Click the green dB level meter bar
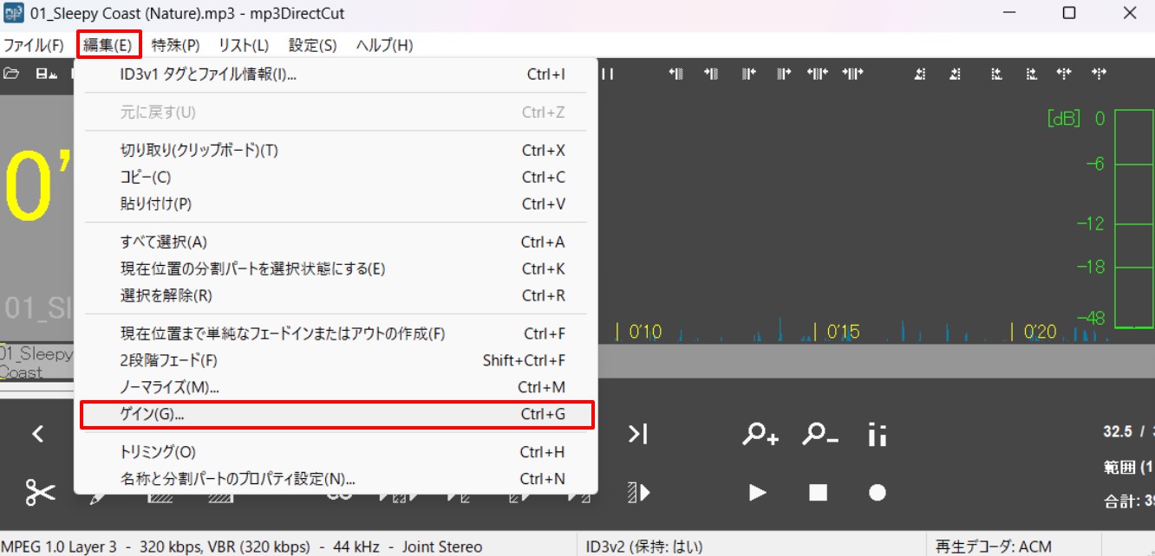Viewport: 1155px width, 556px height. (1133, 218)
